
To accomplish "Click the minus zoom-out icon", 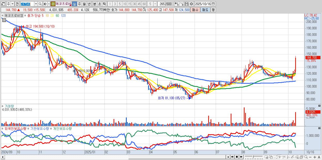I will click(310, 157).
